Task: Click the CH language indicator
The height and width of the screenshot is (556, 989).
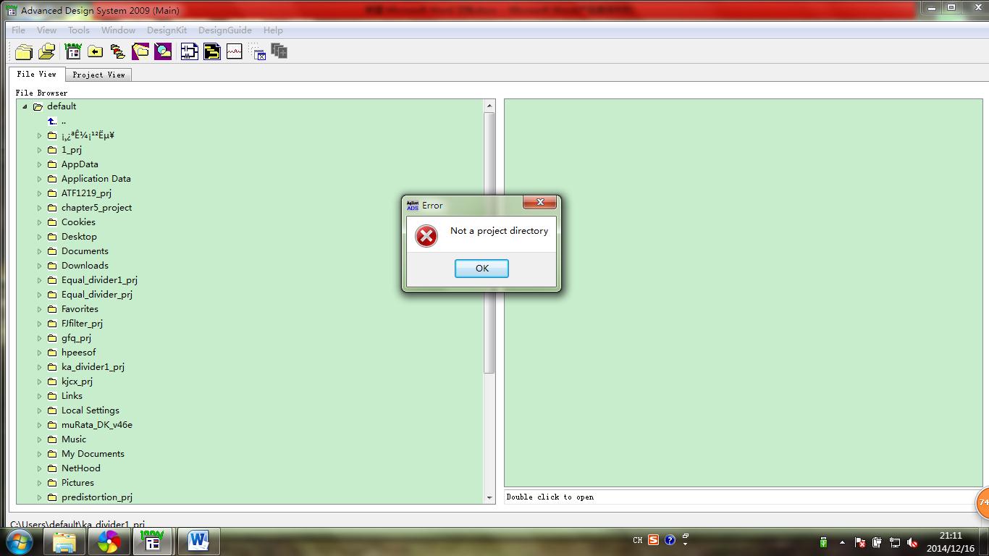Action: pyautogui.click(x=637, y=540)
